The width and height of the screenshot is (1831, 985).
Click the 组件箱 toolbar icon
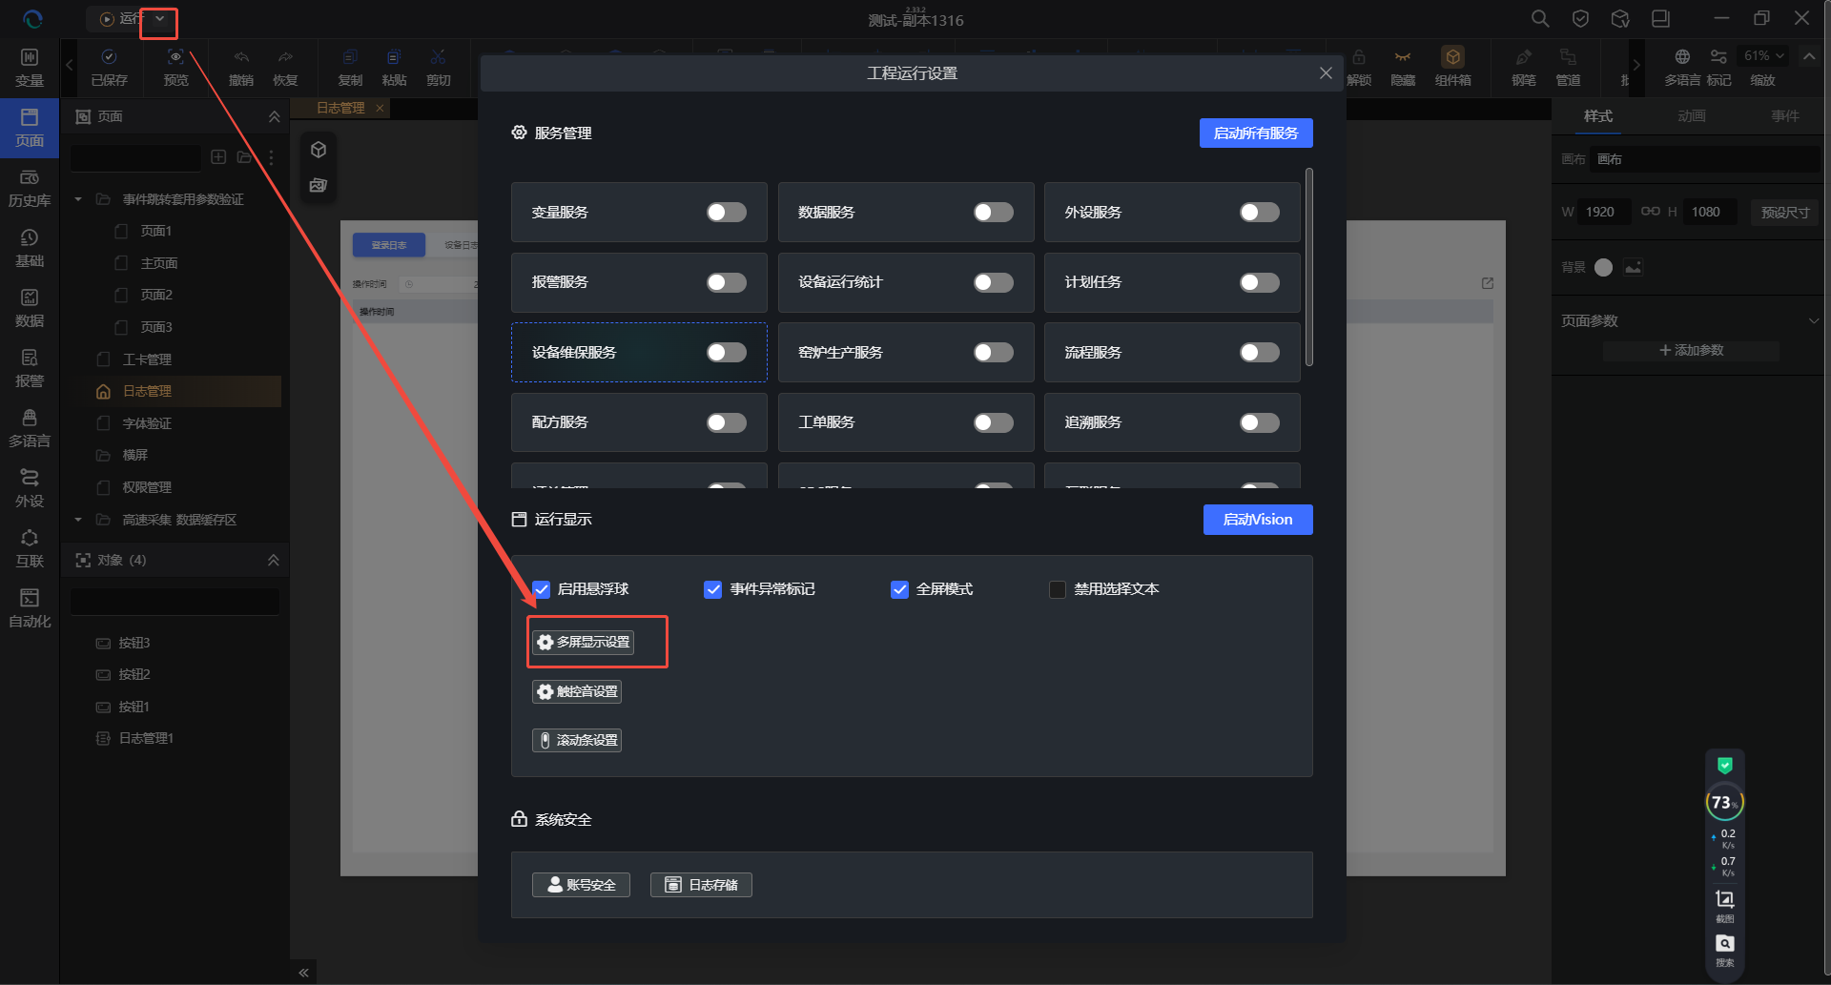pos(1452,67)
